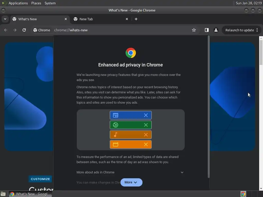The image size is (263, 197).
Task: Expand More about ads in Chrome
Action: tap(130, 172)
